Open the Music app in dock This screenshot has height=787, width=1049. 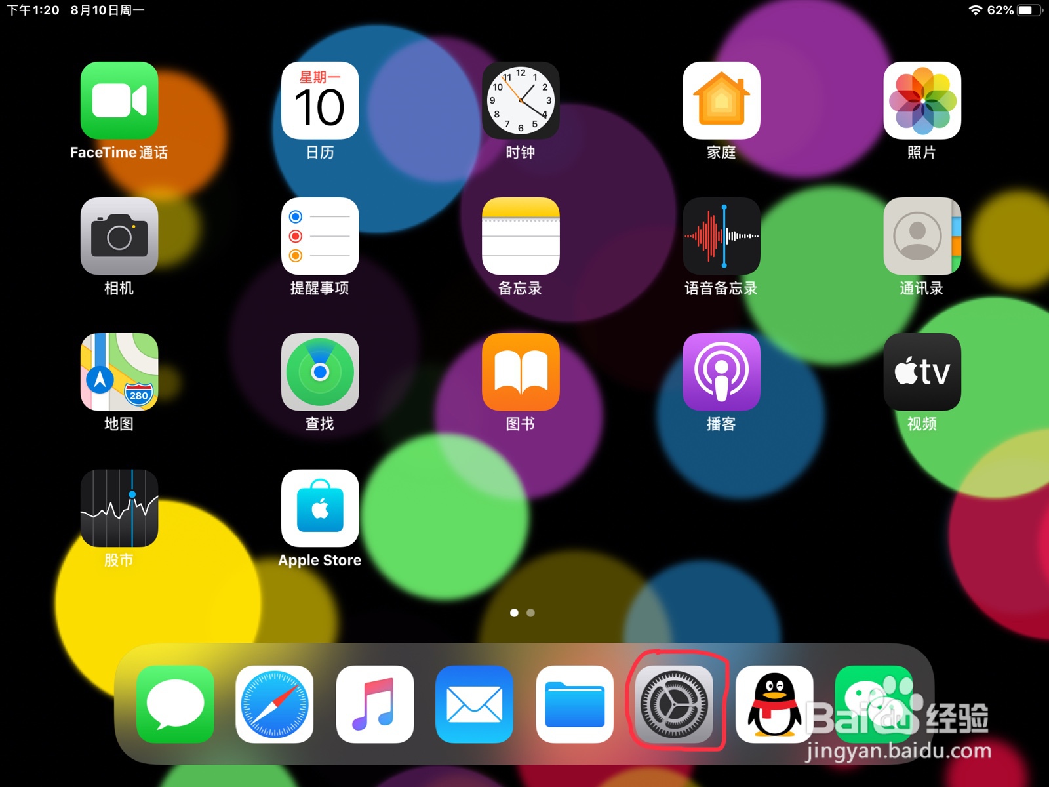(374, 704)
